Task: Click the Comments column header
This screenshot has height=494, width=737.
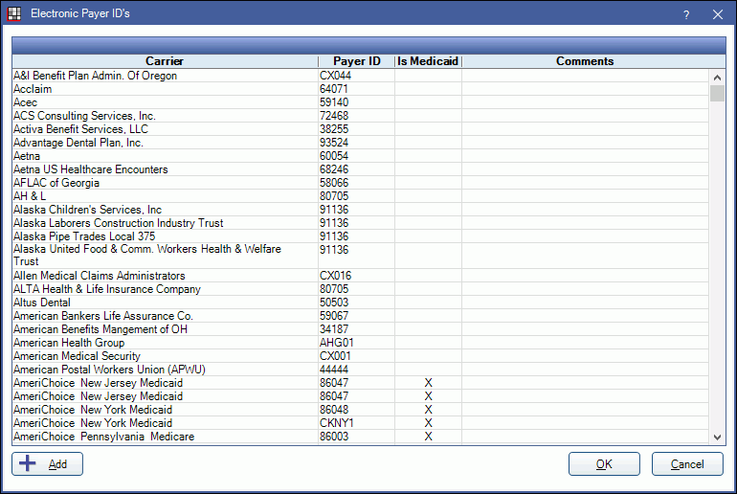Action: point(585,61)
